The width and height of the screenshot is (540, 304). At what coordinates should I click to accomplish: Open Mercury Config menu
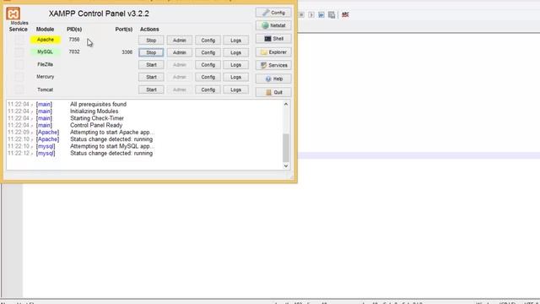[x=208, y=77]
